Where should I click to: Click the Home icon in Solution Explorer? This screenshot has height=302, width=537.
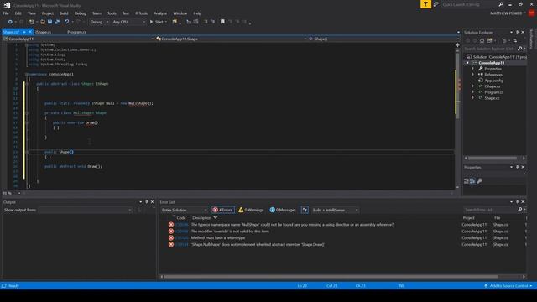click(482, 40)
